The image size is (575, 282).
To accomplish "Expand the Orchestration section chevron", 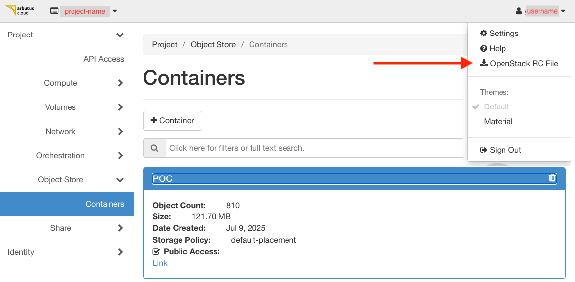I will [x=120, y=155].
